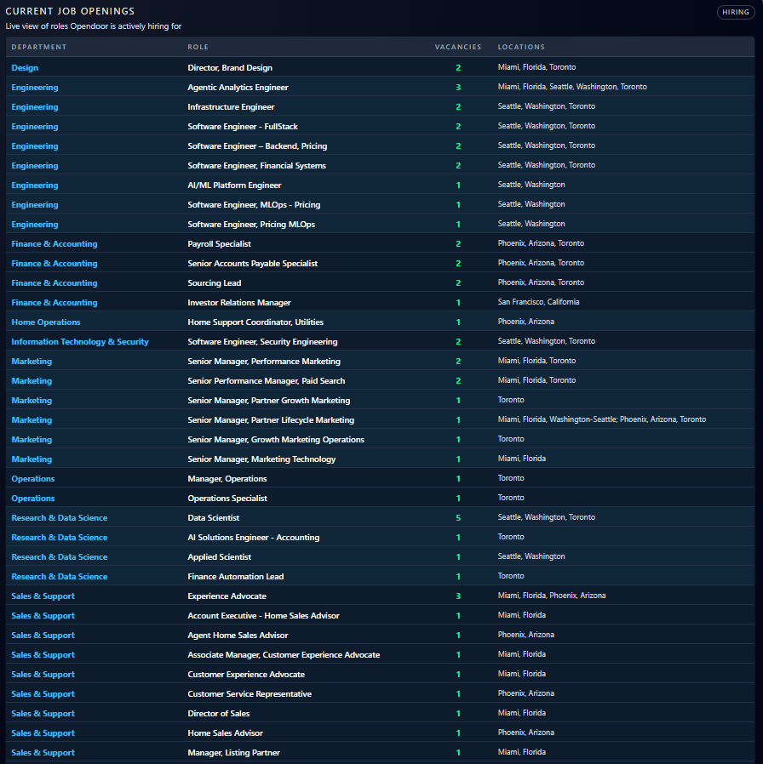
Task: Select 'Software Engineer – Backend, Pricing' role
Action: point(257,145)
